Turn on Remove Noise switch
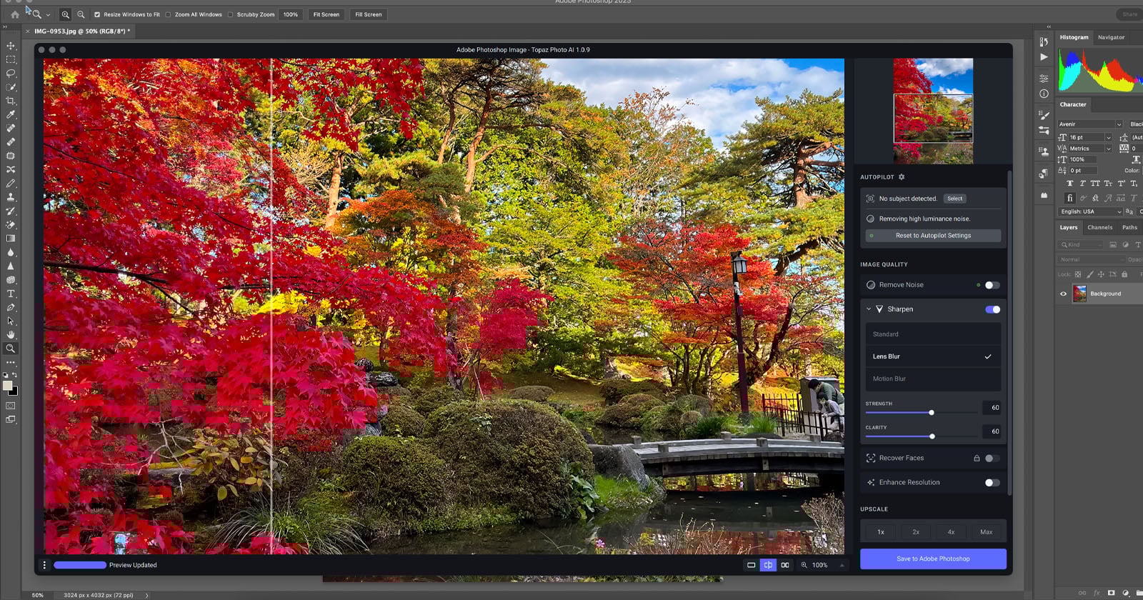1143x600 pixels. coord(992,285)
